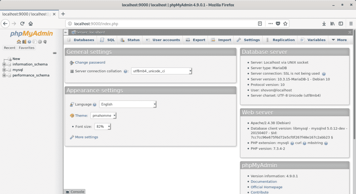Click the phpMyAdmin Home icon in sidebar

[x=19, y=42]
